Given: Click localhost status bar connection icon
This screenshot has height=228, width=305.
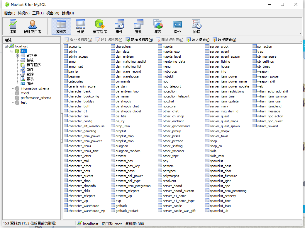Looking at the screenshot, I should pyautogui.click(x=79, y=223).
